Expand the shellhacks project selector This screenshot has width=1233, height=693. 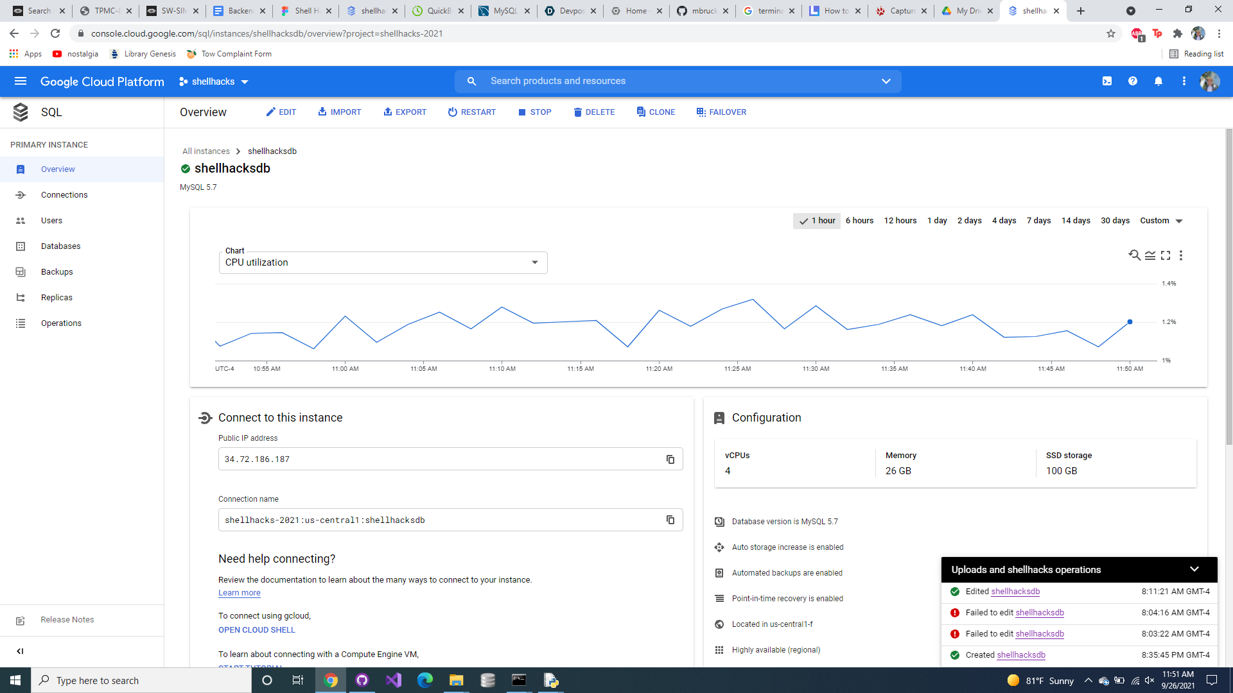point(214,81)
